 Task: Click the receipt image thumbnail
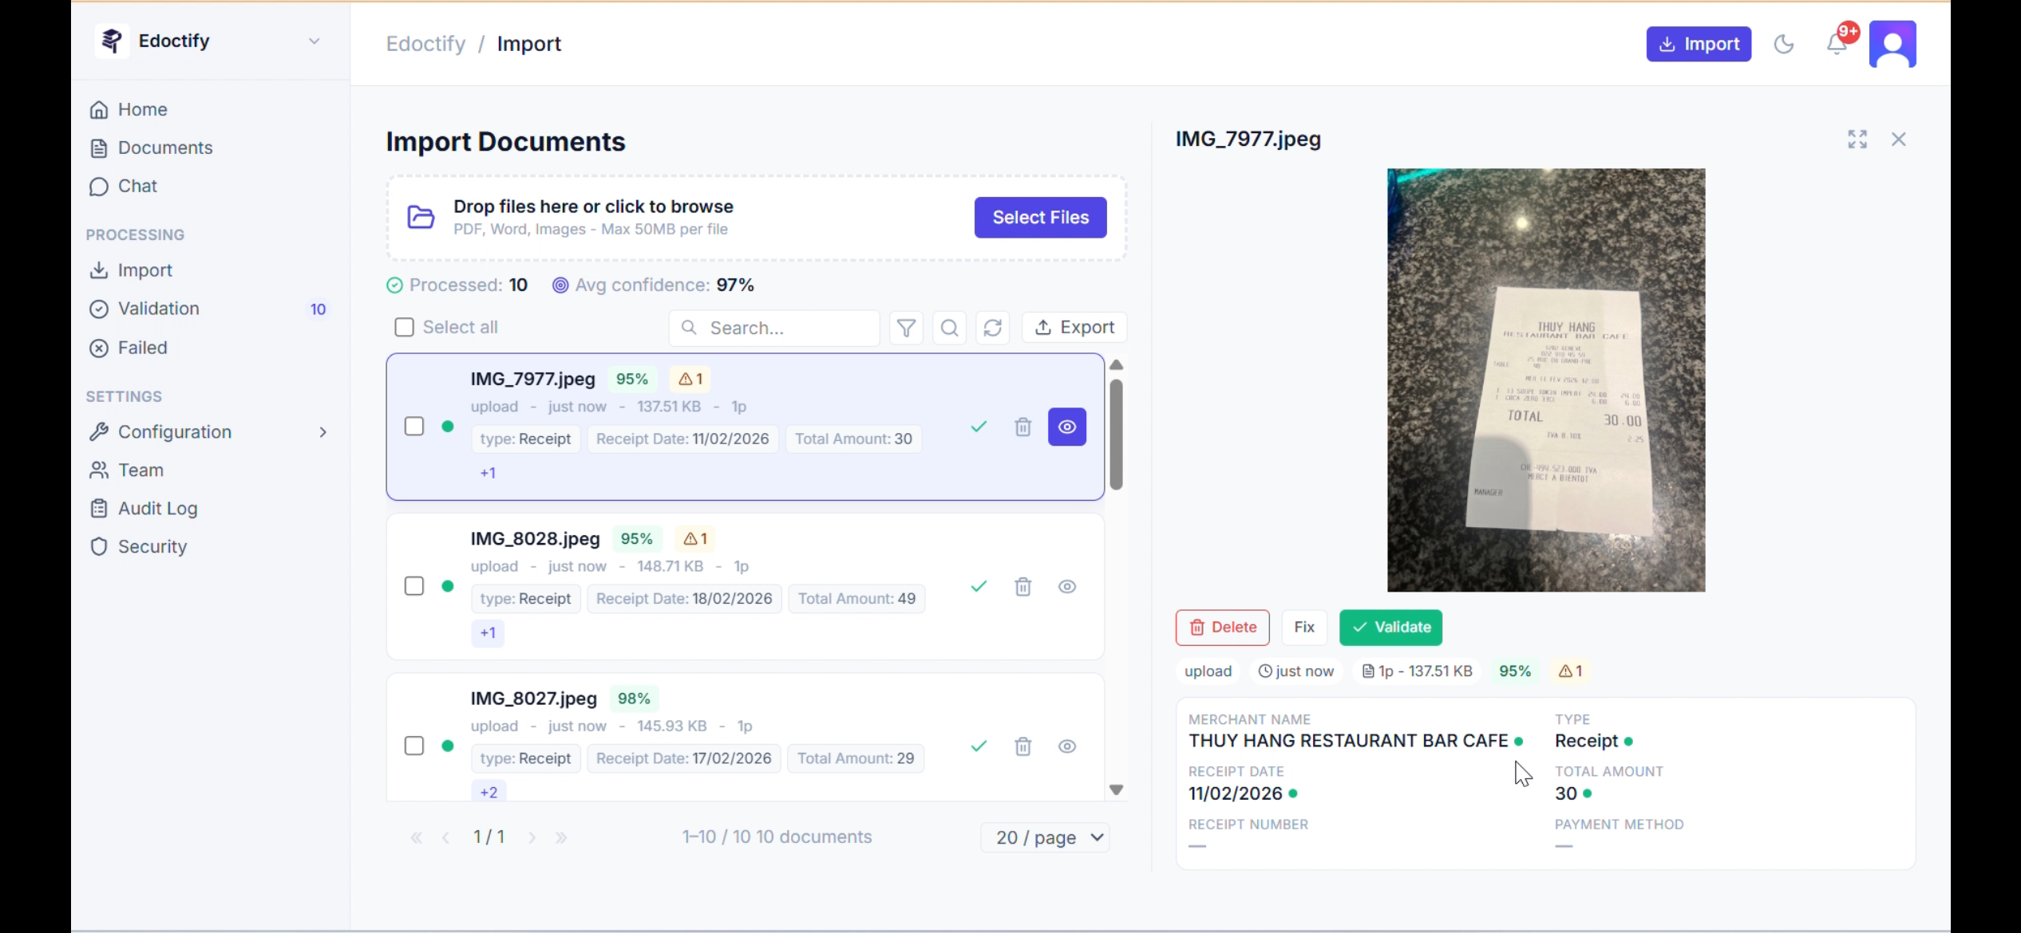[1545, 380]
